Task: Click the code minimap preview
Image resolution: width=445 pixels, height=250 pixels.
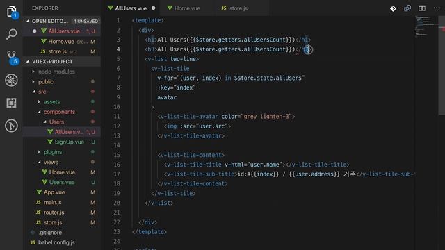Action: (426, 26)
